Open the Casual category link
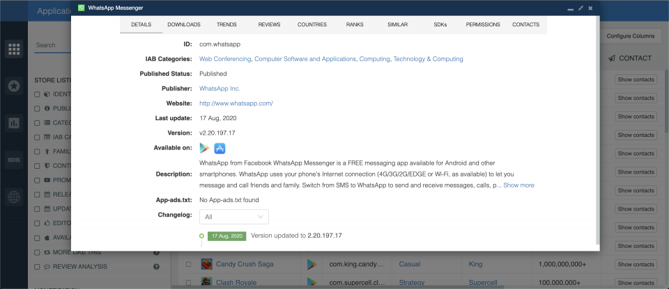669x289 pixels. coord(410,264)
